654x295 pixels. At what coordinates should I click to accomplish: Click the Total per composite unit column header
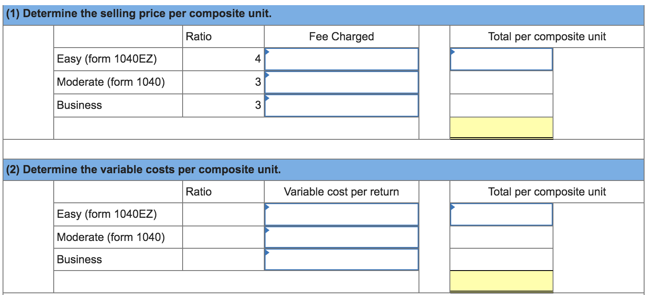pos(548,36)
